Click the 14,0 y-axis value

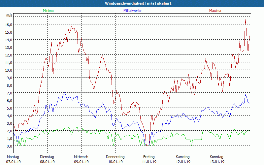click(x=9, y=40)
